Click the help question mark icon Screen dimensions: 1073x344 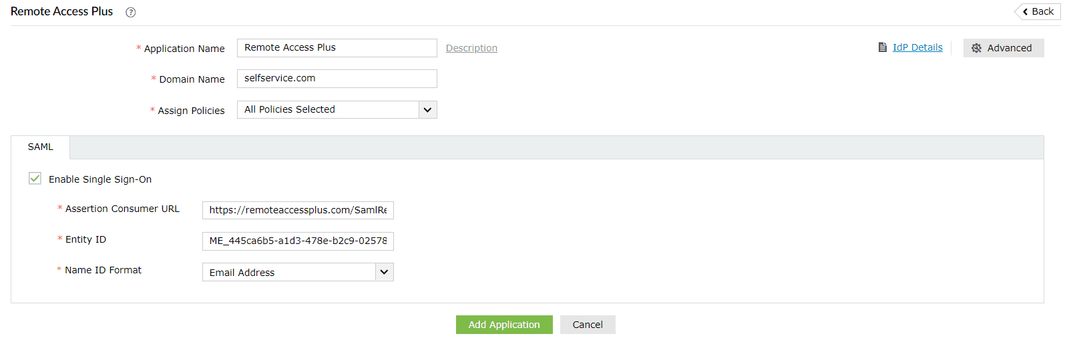pos(131,12)
